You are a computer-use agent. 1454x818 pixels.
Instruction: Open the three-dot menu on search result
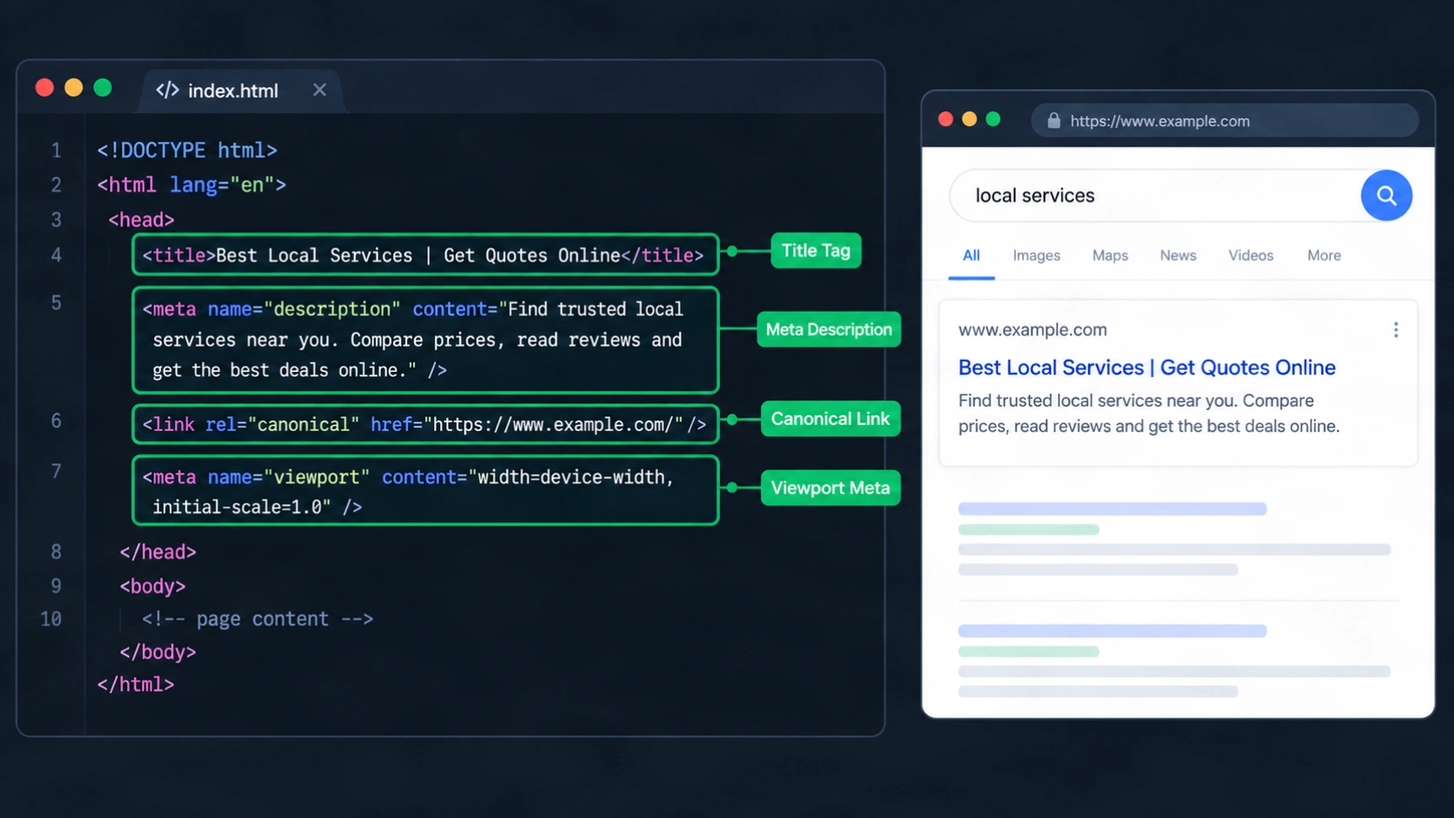click(1396, 330)
